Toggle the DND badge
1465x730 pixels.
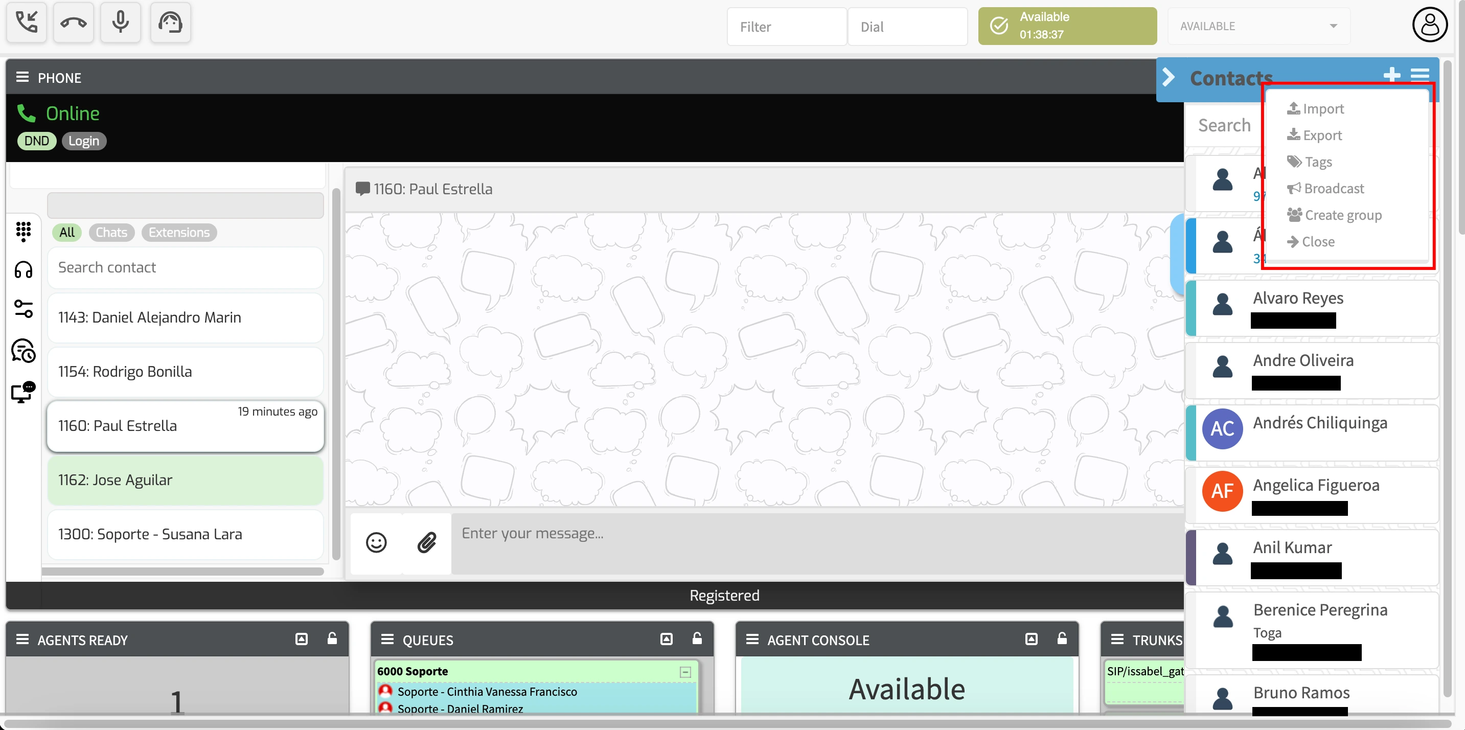tap(36, 141)
